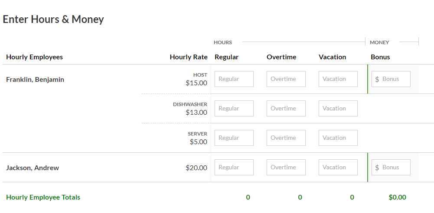Click the Hourly Rate column header
This screenshot has width=434, height=213.
pos(189,57)
